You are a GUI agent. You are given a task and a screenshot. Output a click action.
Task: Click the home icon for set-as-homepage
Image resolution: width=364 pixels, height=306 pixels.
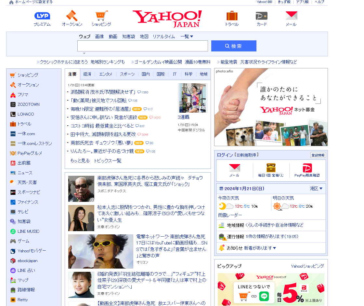[x=11, y=2]
